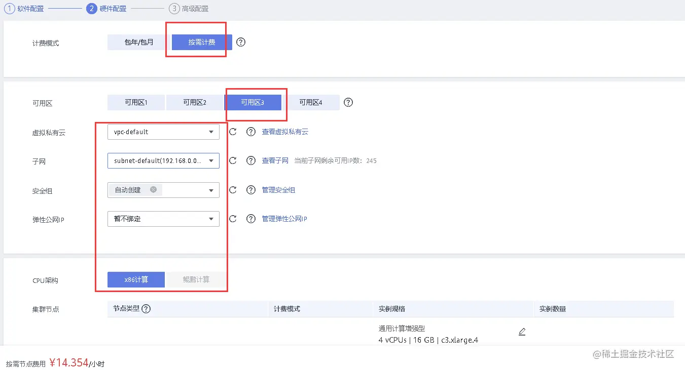Screen dimensions: 685x370
Task: Edit the c3.xlarge.4 instance specification
Action: click(x=522, y=332)
